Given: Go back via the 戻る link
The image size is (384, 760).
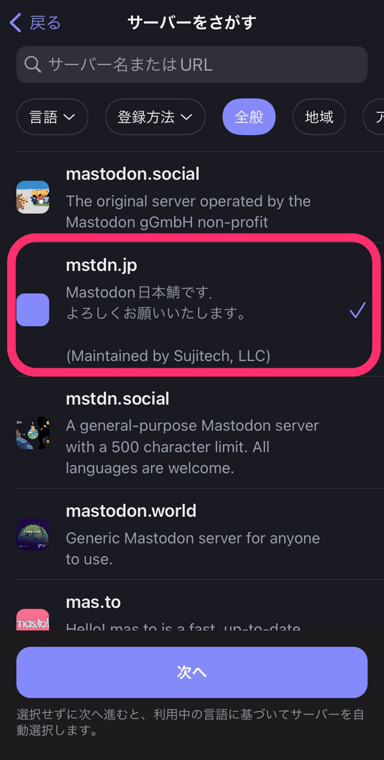Looking at the screenshot, I should tap(45, 22).
